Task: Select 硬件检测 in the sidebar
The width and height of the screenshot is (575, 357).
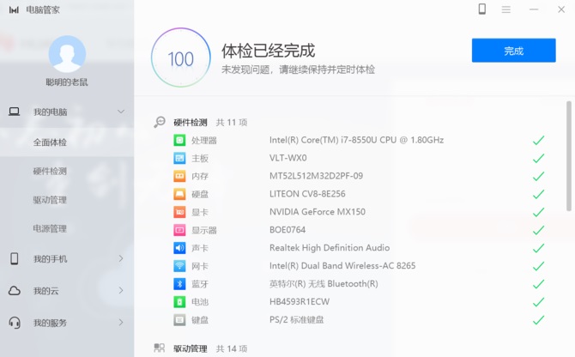Action: [50, 171]
